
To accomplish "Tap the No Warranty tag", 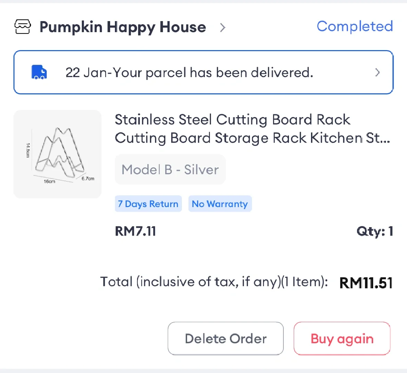I will [x=220, y=204].
